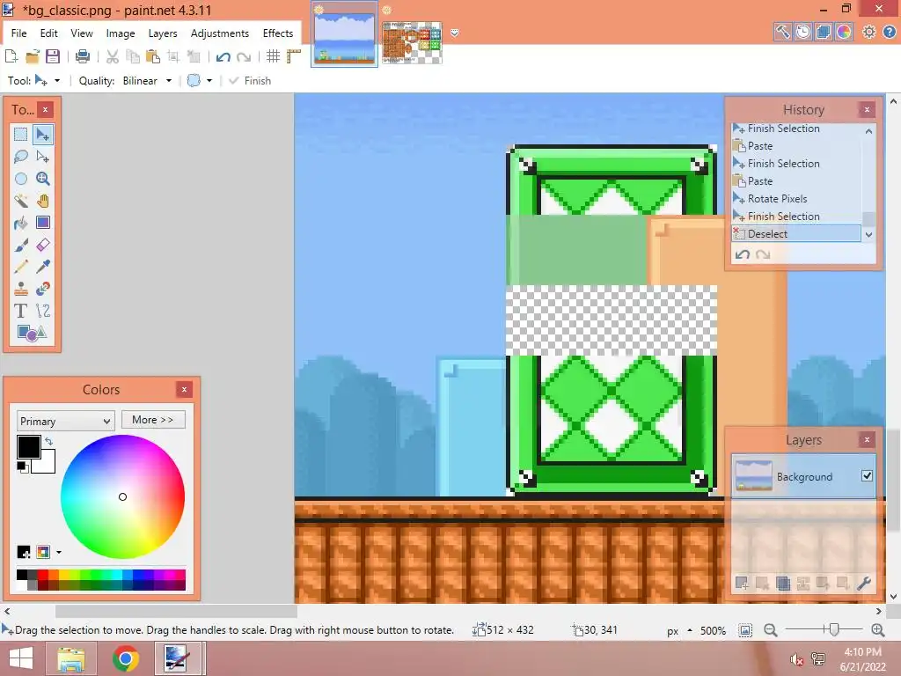Image resolution: width=901 pixels, height=676 pixels.
Task: Toggle the Layers window button
Action: tap(824, 32)
